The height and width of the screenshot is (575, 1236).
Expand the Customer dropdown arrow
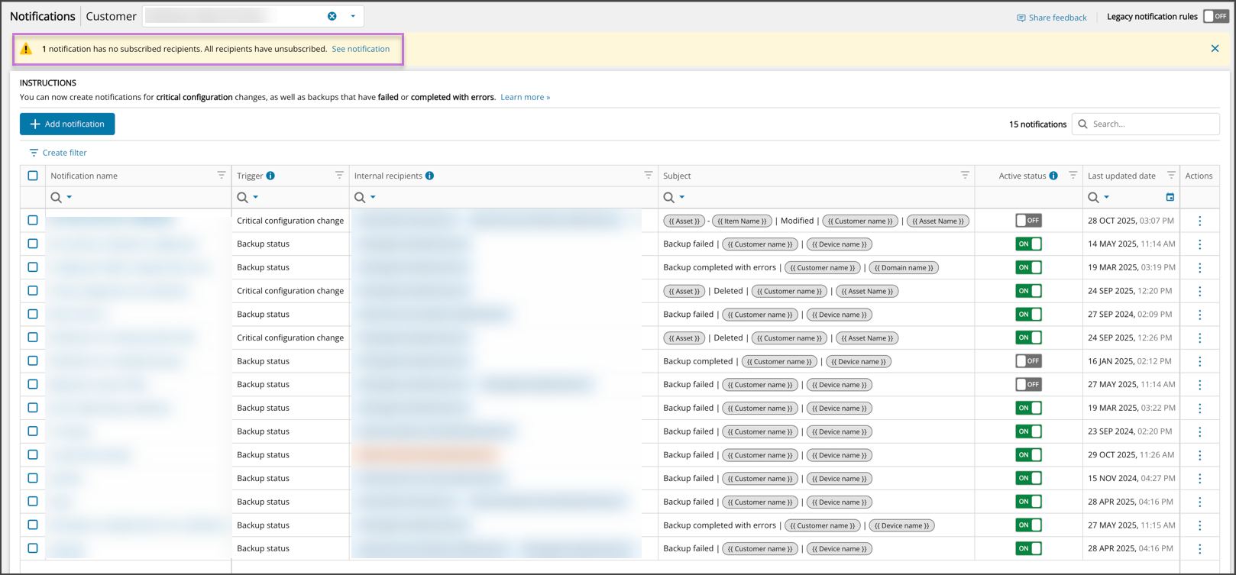pos(353,16)
